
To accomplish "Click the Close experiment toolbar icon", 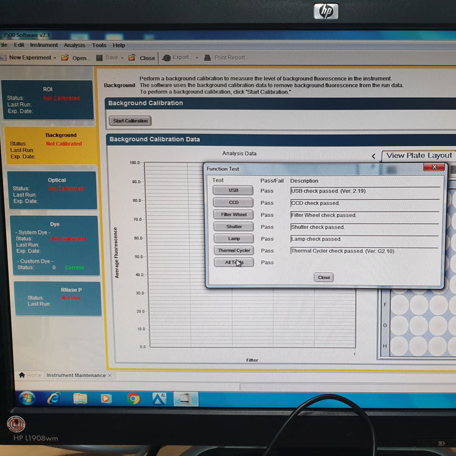I will pos(133,58).
